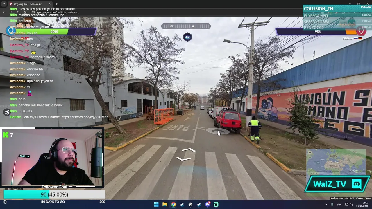372x209 pixels.
Task: Click the 4x multiplier hexagon badge
Action: point(187,37)
